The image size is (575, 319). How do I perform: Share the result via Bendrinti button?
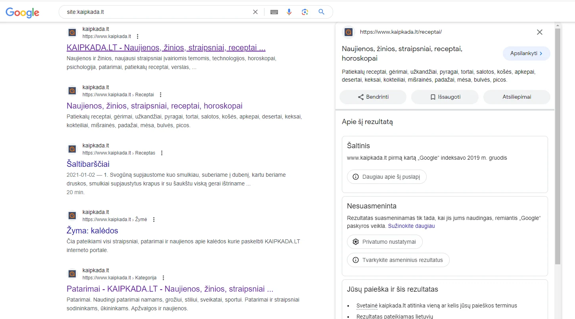point(373,97)
